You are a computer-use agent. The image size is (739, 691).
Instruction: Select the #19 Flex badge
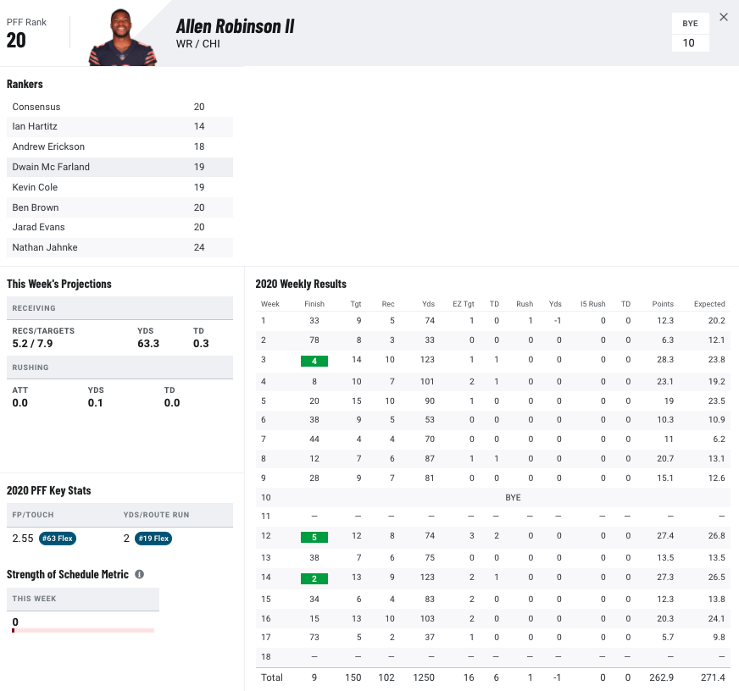[x=153, y=539]
